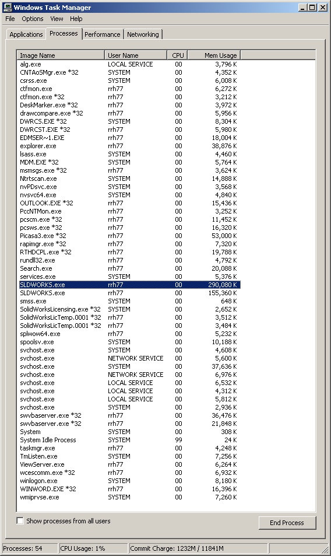Open the Help menu
The image size is (331, 556).
(x=76, y=19)
